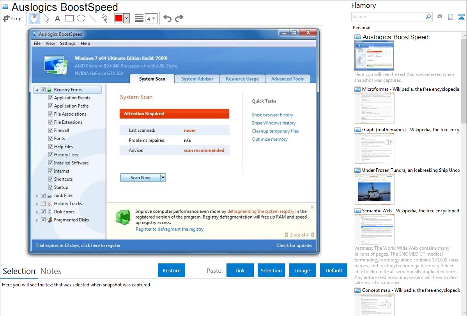Click the Fragmented Disks tree icon
The image size is (467, 316).
click(50, 220)
